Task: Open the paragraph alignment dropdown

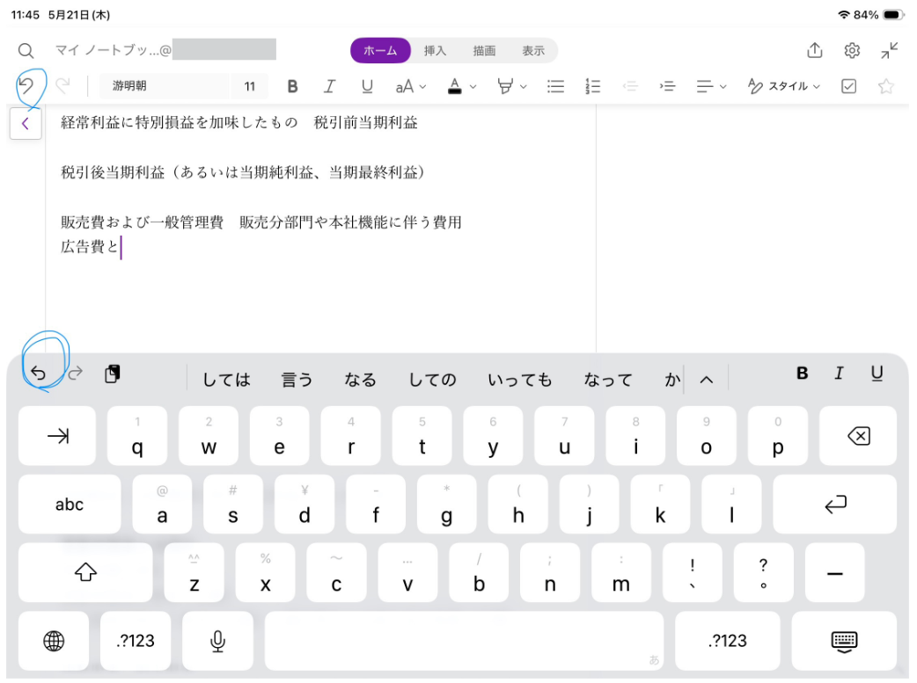Action: [x=711, y=86]
